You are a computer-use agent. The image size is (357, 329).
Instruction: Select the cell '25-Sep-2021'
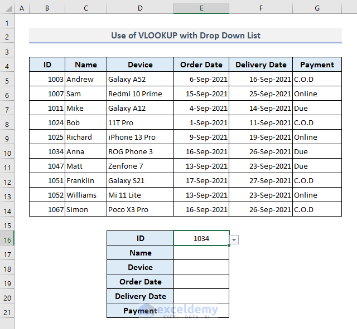[x=261, y=94]
